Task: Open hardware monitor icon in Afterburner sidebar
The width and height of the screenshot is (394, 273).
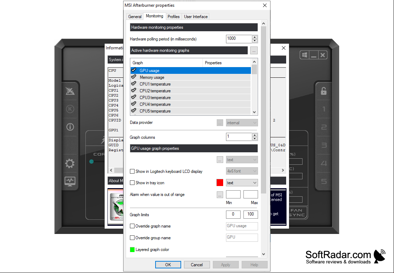Action: pos(70,181)
